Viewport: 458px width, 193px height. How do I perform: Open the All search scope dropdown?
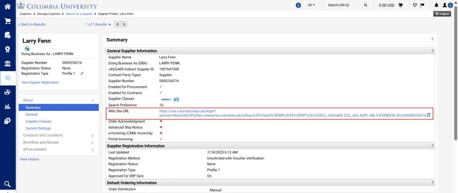pos(311,5)
